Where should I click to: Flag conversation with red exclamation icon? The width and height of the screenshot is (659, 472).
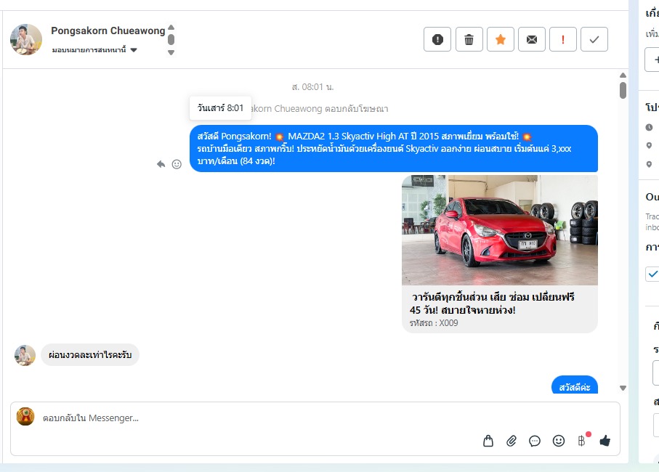coord(563,39)
